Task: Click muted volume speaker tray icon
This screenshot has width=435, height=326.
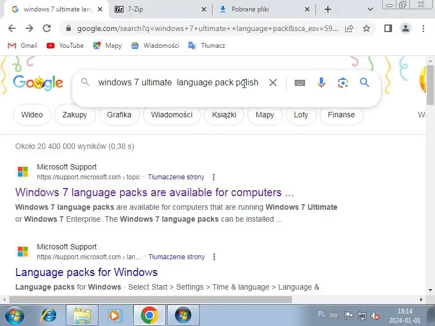Action: coord(375,316)
